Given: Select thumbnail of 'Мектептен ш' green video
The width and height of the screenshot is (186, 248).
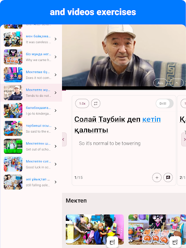Looking at the screenshot, I should (13, 146).
